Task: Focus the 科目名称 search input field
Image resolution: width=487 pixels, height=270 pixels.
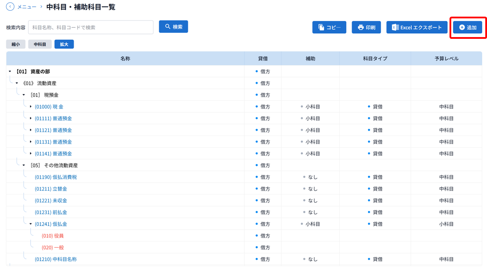Action: (91, 27)
